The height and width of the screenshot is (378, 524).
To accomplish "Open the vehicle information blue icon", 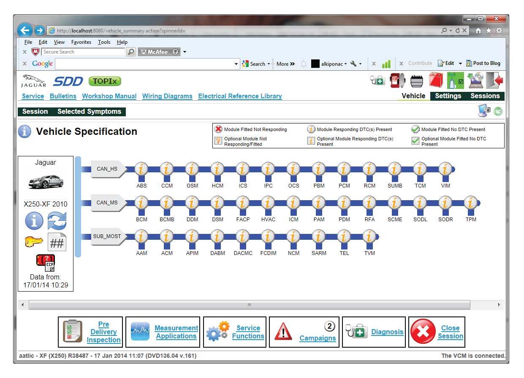I will (34, 221).
